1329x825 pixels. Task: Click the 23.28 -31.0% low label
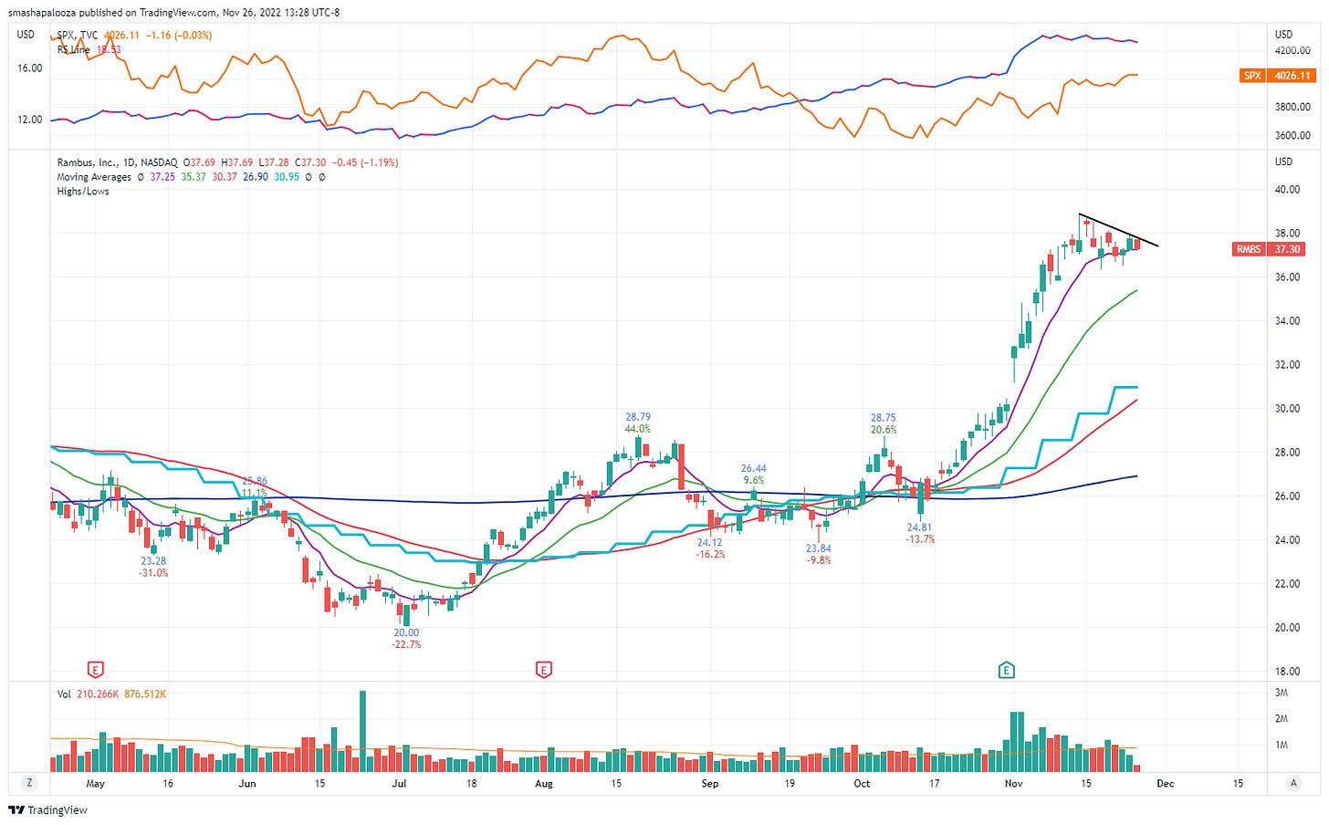pyautogui.click(x=153, y=567)
